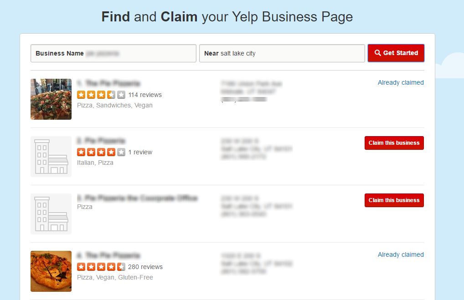Click the building placeholder icon for result 2
This screenshot has height=300, width=464.
pos(51,157)
